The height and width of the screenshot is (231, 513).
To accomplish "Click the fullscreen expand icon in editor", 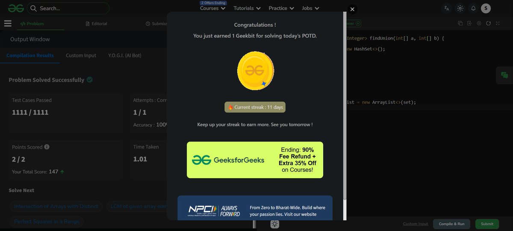I will [x=498, y=23].
